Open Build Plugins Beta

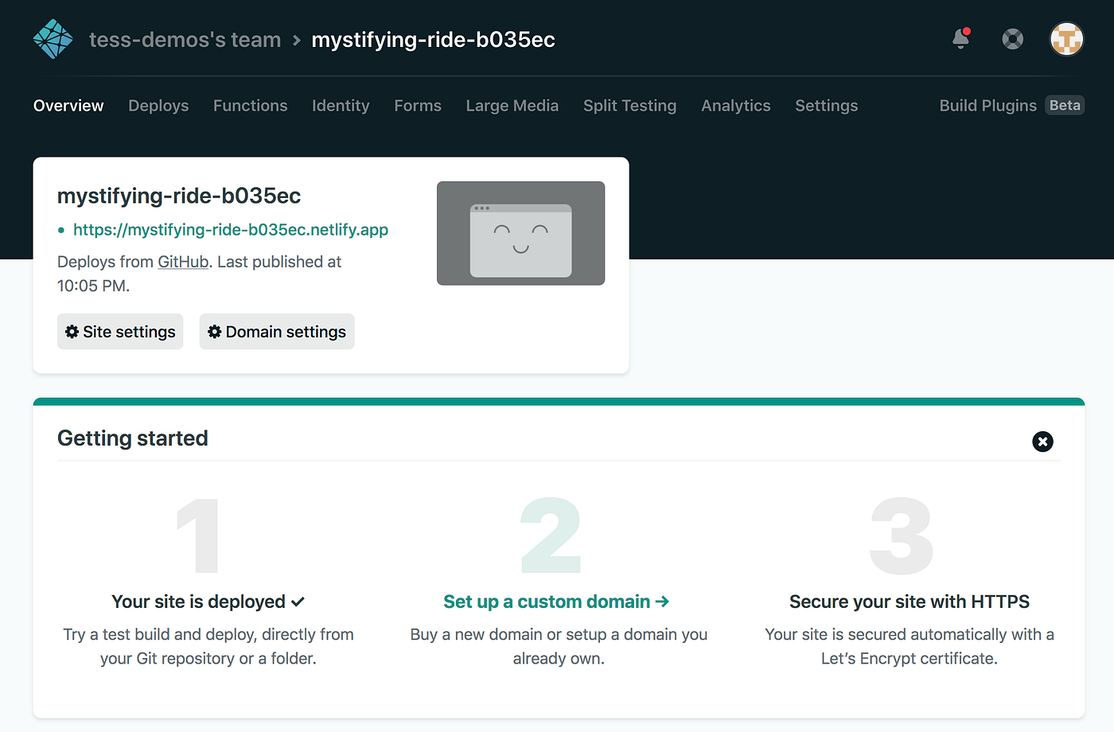(x=1010, y=105)
